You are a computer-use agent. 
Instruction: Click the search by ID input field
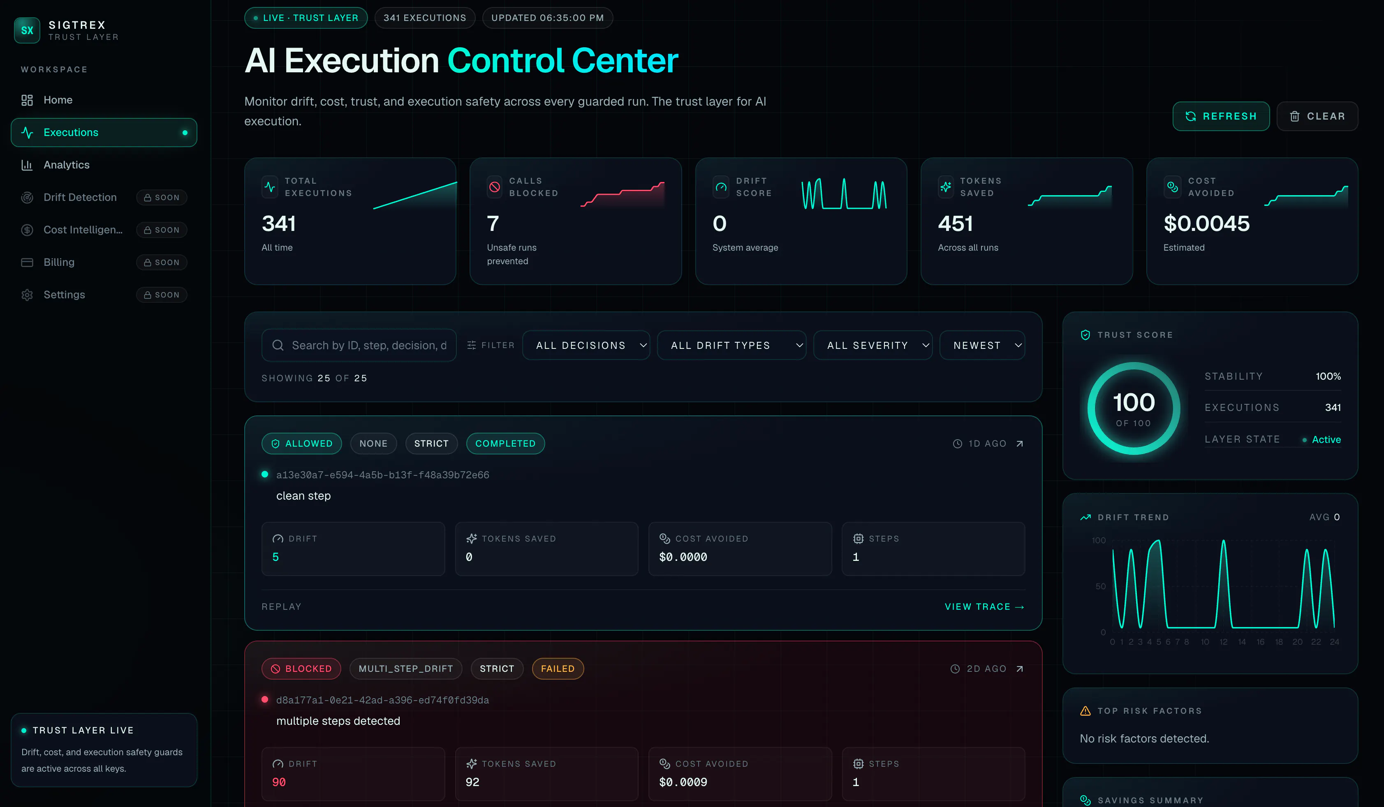(359, 345)
